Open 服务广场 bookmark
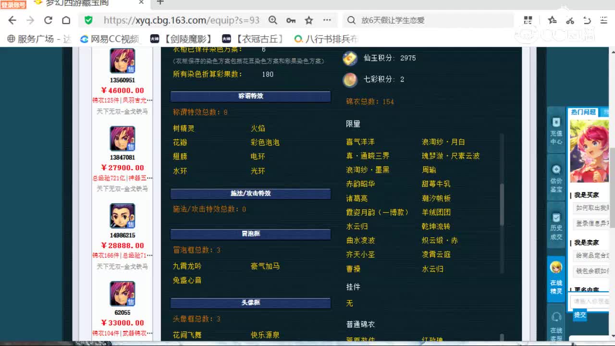 pos(39,39)
